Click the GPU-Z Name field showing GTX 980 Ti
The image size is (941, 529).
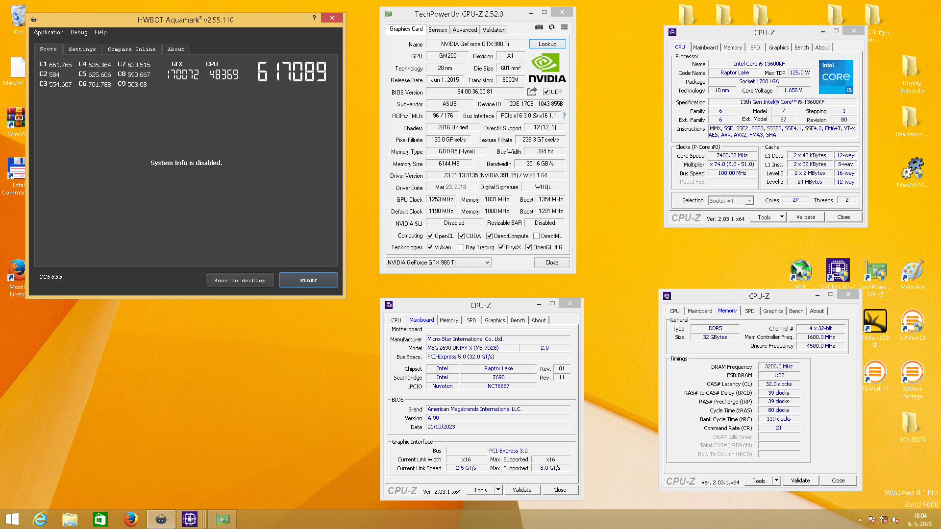pos(475,44)
